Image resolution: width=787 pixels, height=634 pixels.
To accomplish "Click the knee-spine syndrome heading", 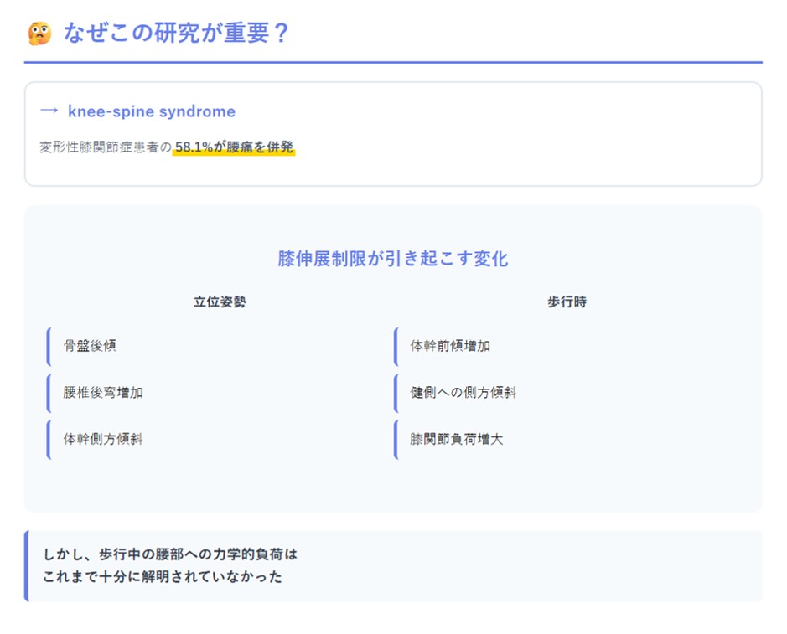I will tap(151, 111).
